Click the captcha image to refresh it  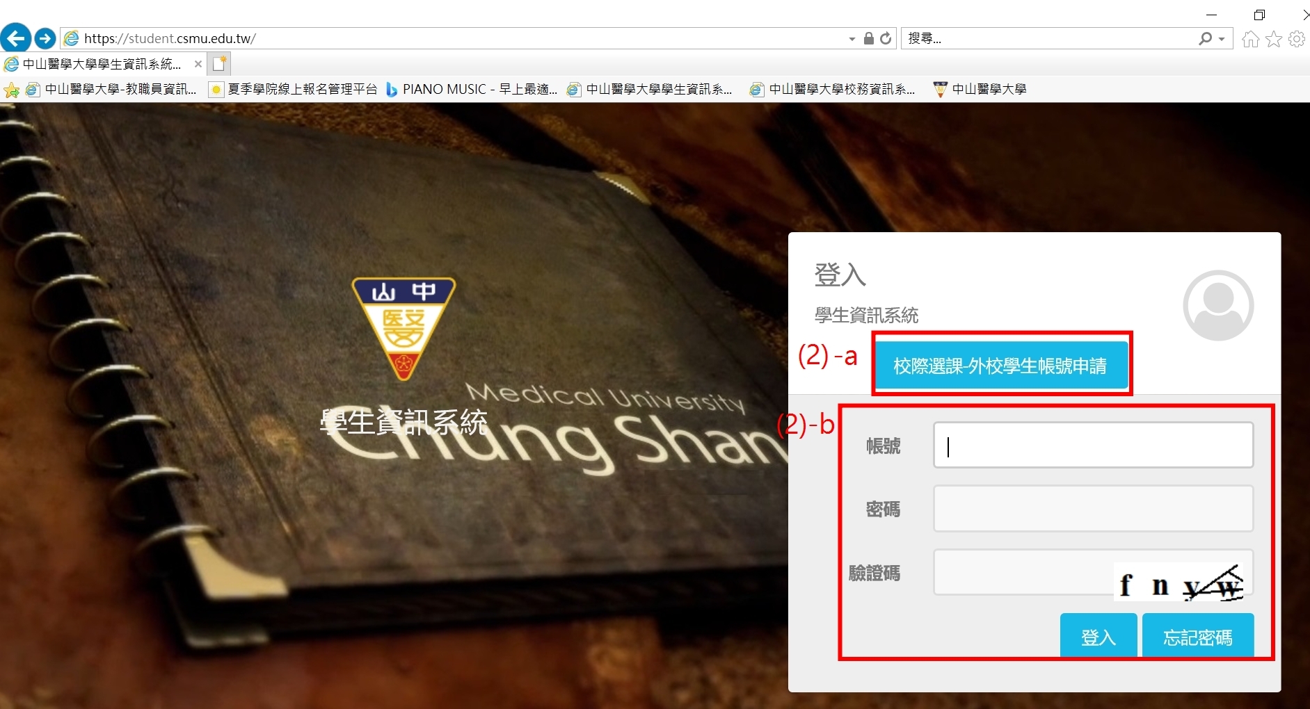point(1180,582)
